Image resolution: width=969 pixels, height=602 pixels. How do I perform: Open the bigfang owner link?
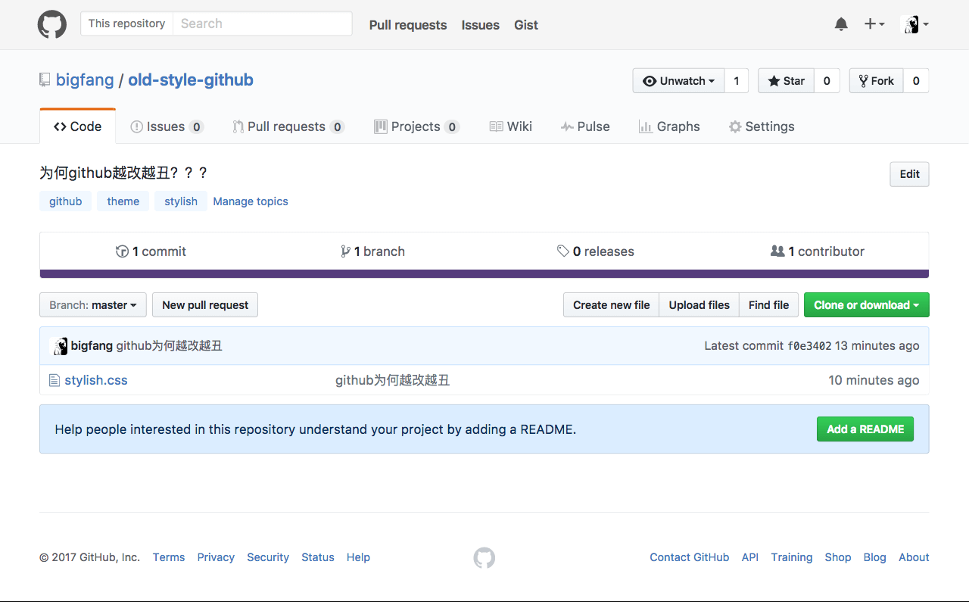(x=85, y=80)
